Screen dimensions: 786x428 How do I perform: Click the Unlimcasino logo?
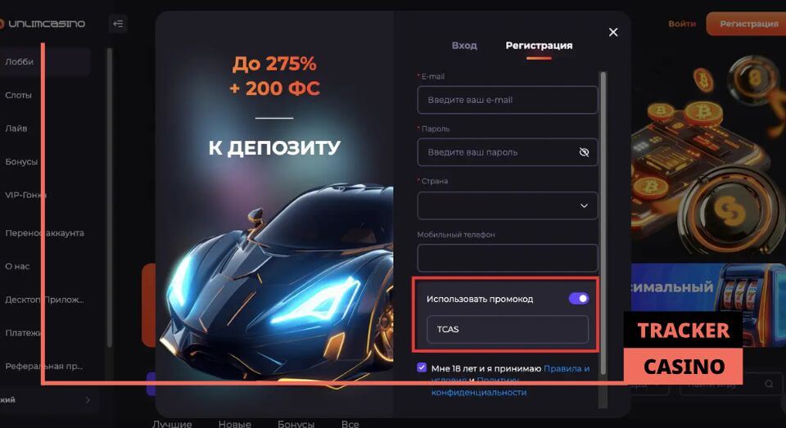(43, 24)
